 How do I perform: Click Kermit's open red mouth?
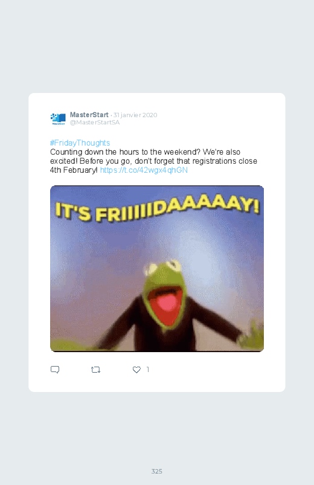165,303
